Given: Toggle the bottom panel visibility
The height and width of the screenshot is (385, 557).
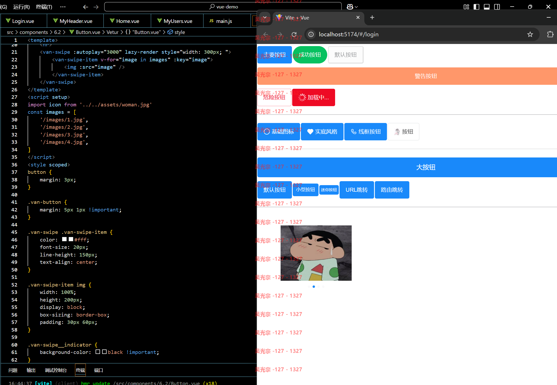Looking at the screenshot, I should pos(487,7).
